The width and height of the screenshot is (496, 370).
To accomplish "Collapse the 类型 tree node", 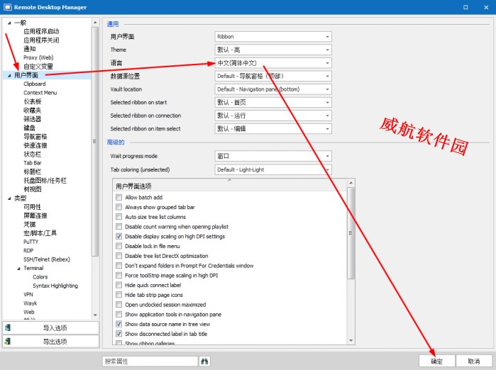I will tap(9, 198).
